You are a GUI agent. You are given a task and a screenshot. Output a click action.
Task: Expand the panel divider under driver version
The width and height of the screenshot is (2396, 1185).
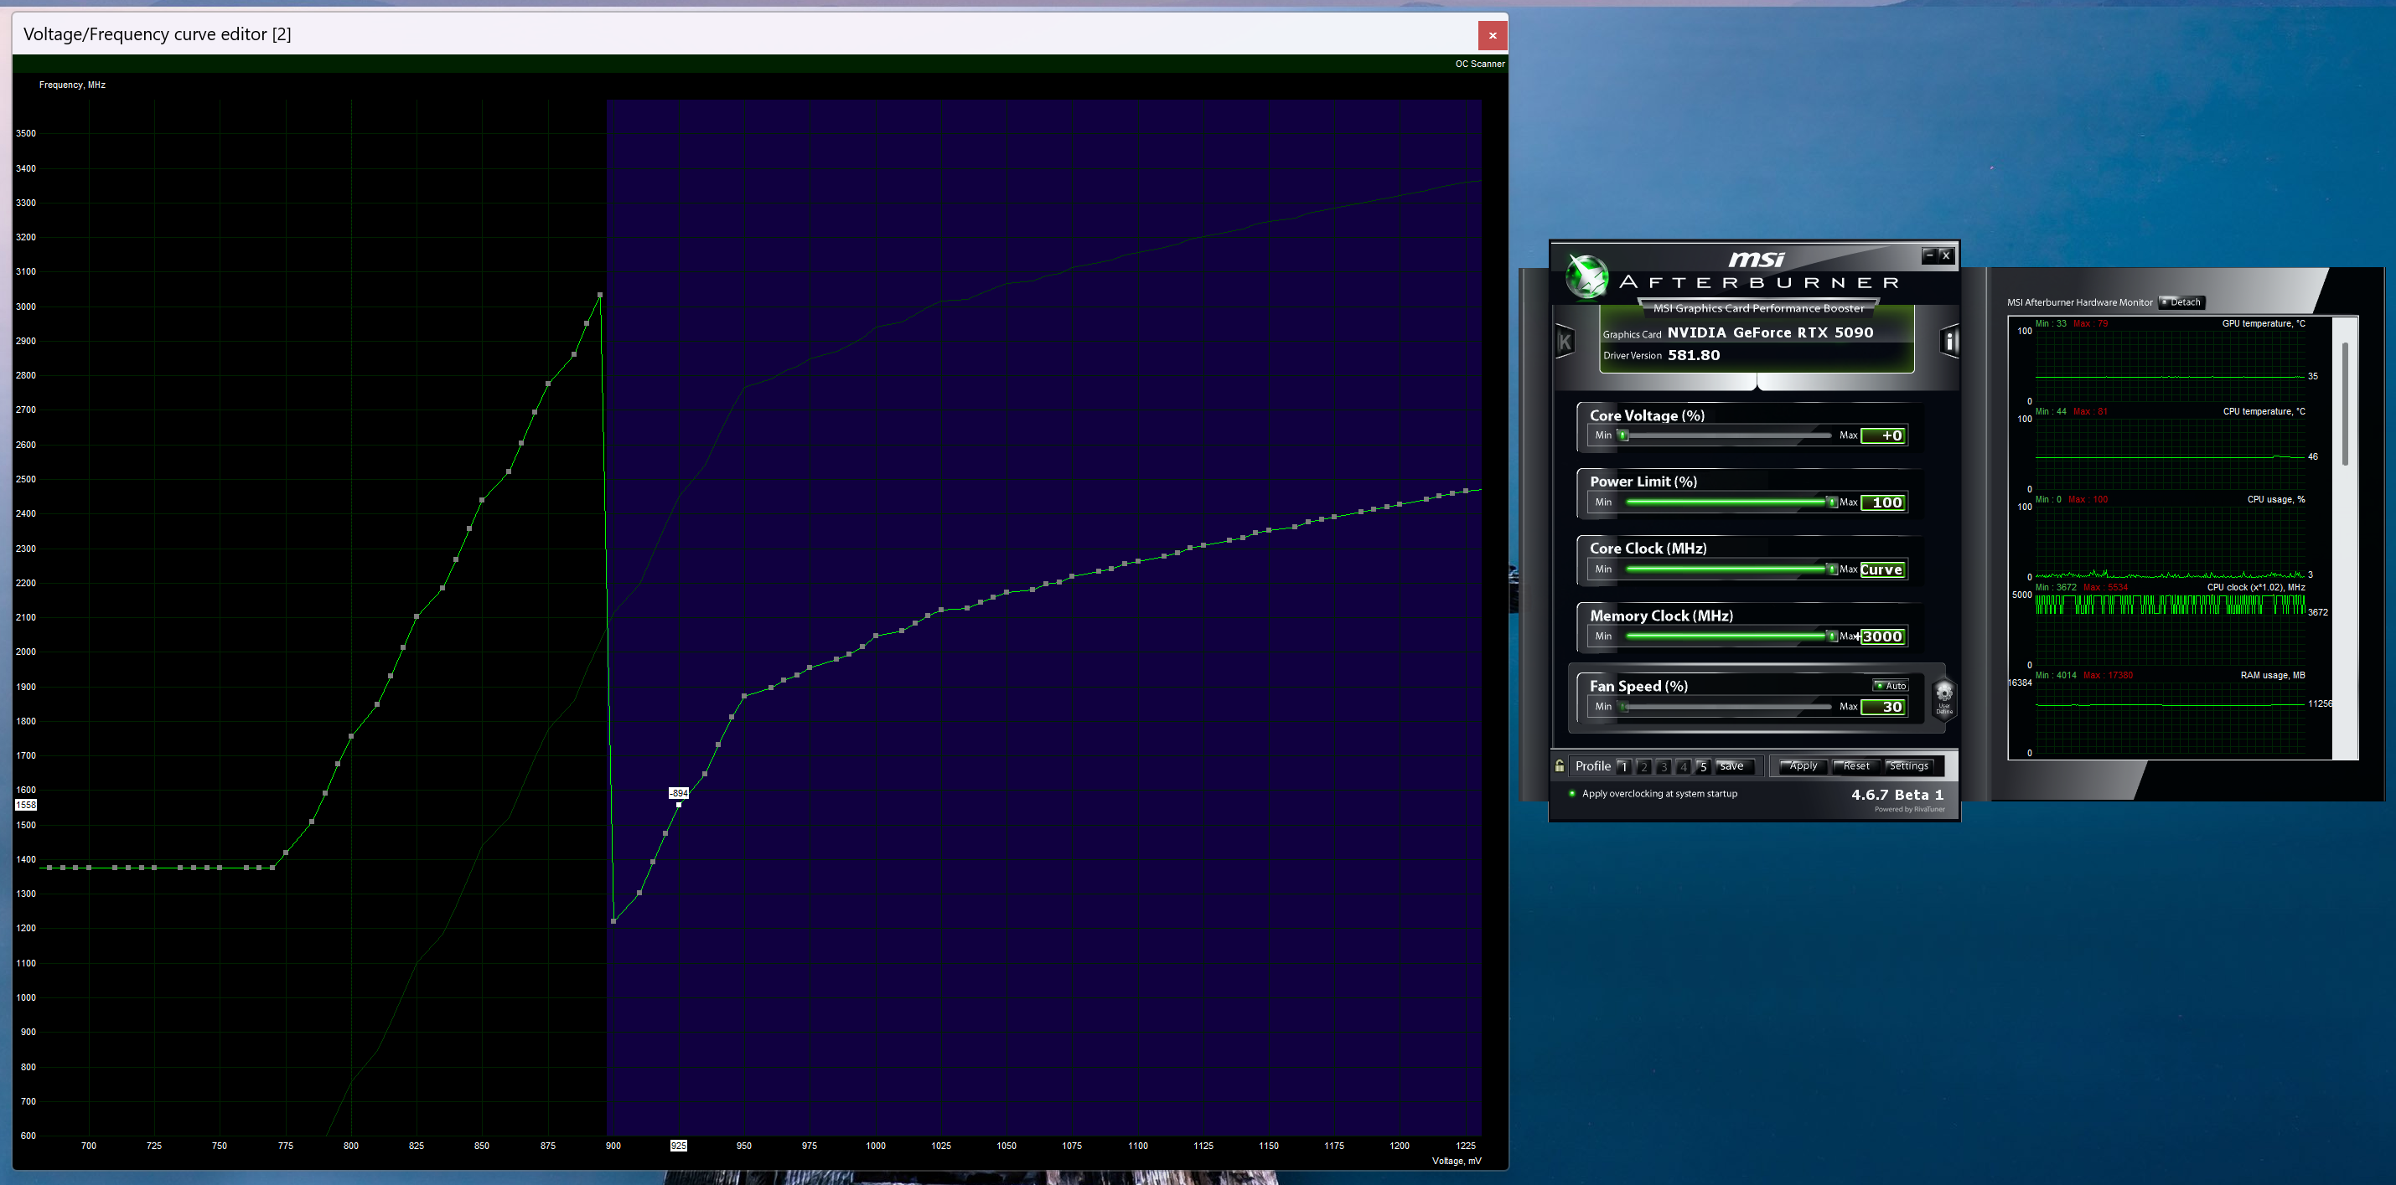1756,381
